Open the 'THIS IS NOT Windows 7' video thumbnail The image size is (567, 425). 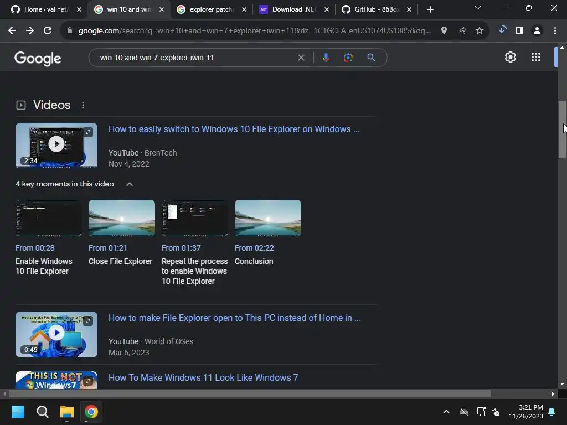(56, 380)
